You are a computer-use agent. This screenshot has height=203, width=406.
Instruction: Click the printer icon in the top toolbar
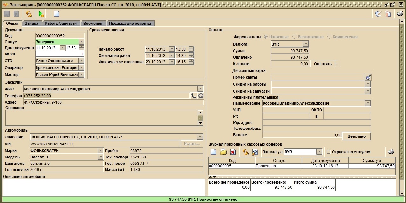pyautogui.click(x=400, y=14)
